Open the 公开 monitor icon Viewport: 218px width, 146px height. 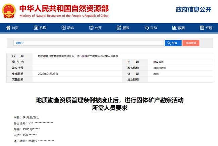tap(91, 28)
